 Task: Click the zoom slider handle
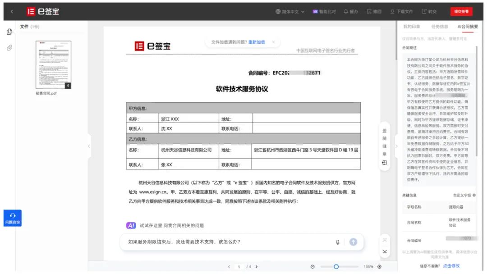point(336,267)
